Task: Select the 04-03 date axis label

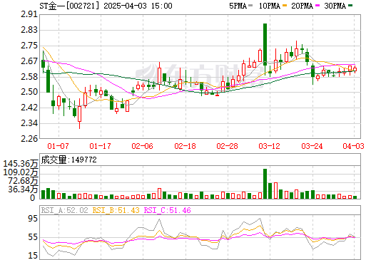Action: point(353,146)
